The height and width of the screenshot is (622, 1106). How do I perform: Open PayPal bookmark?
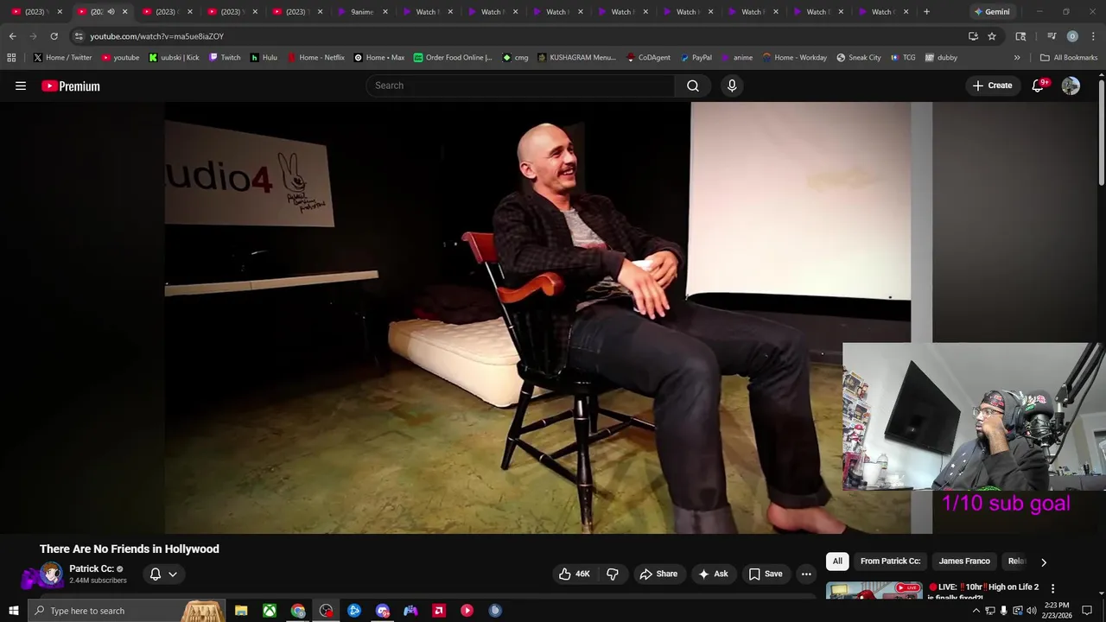pyautogui.click(x=696, y=57)
